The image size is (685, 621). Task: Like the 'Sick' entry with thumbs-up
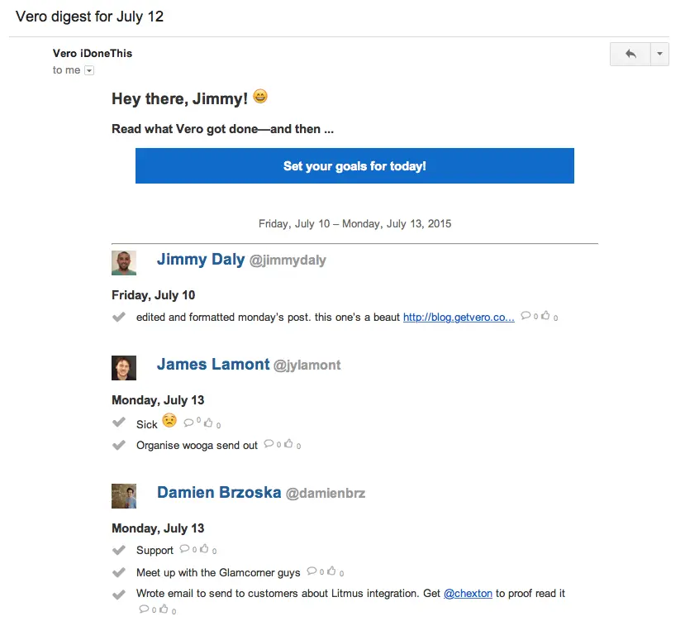tap(207, 423)
